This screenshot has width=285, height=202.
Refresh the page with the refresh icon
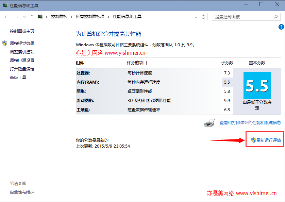(x=203, y=17)
